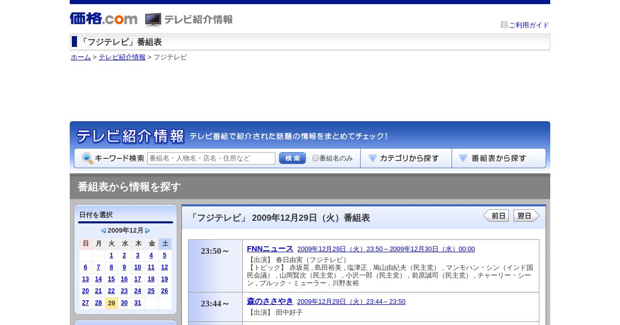Select December 5 in calendar
The height and width of the screenshot is (325, 620).
(x=164, y=255)
